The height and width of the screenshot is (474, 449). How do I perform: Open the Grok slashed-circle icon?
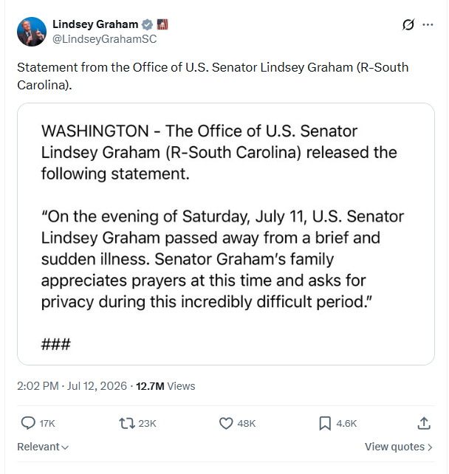tap(408, 24)
